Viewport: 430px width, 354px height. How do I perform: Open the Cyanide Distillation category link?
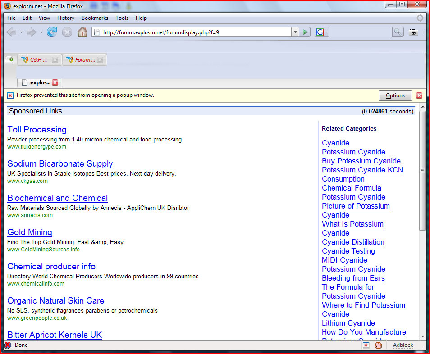tap(353, 242)
